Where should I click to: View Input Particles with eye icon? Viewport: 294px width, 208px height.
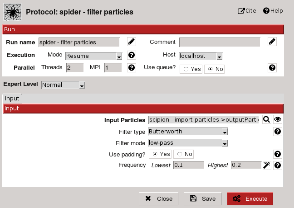click(278, 119)
